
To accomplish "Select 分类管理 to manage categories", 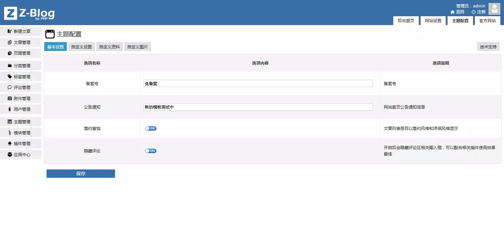I will click(x=20, y=65).
